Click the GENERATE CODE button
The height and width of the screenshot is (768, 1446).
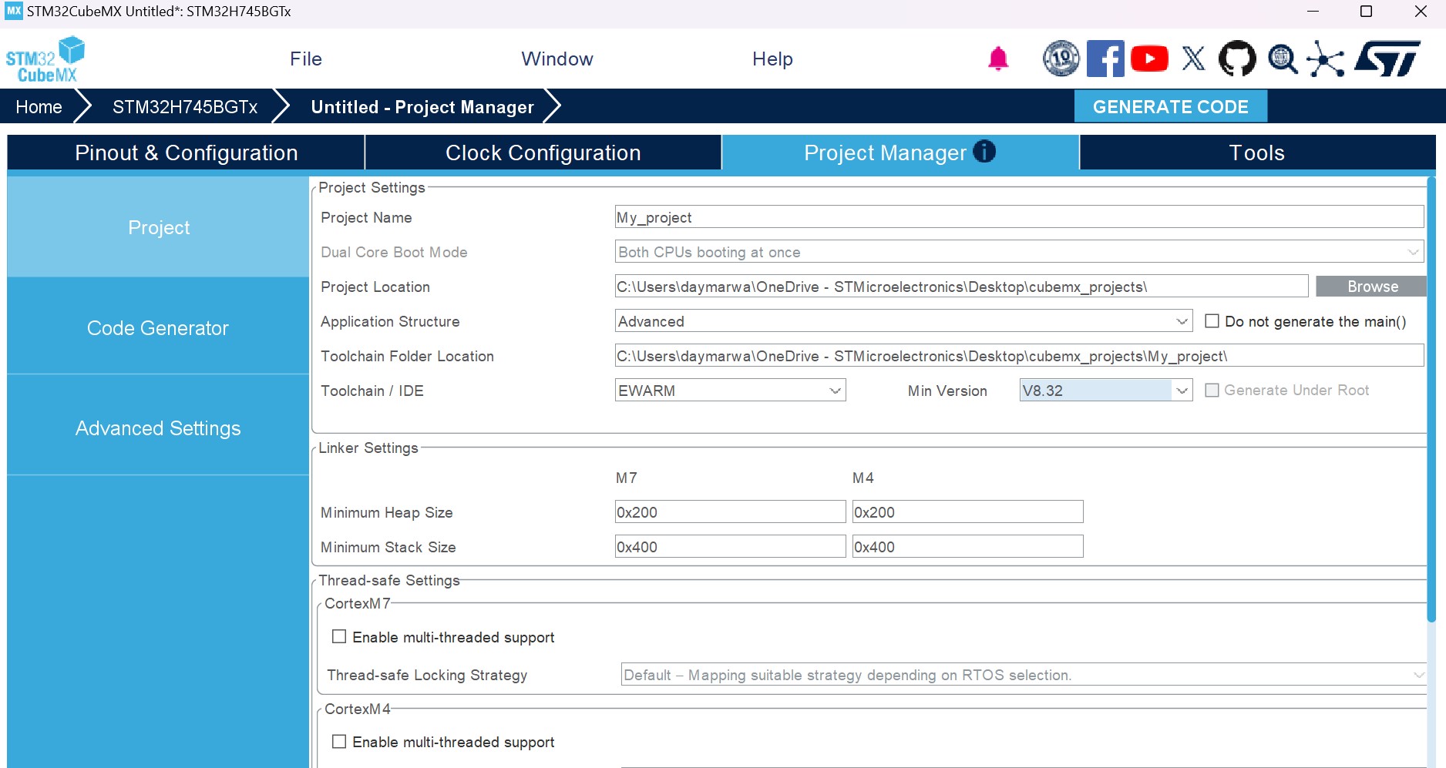pyautogui.click(x=1171, y=106)
